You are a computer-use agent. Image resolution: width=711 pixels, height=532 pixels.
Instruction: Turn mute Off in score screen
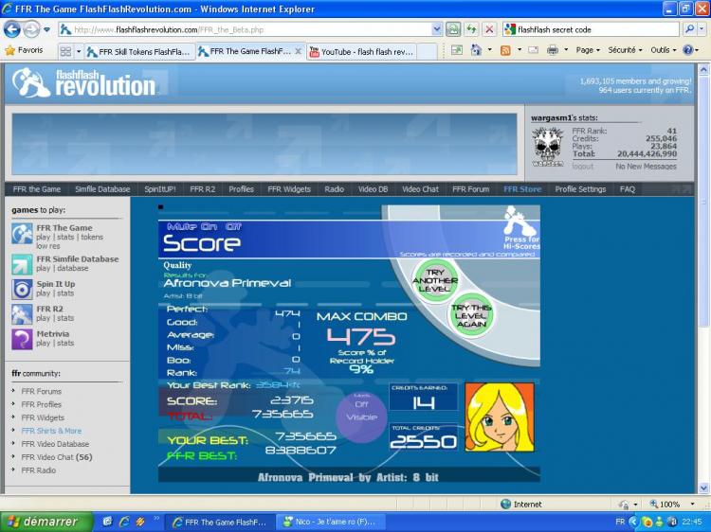(x=233, y=227)
